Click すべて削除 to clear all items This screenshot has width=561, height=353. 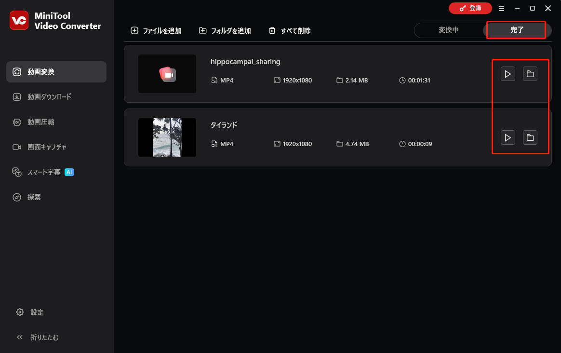289,30
